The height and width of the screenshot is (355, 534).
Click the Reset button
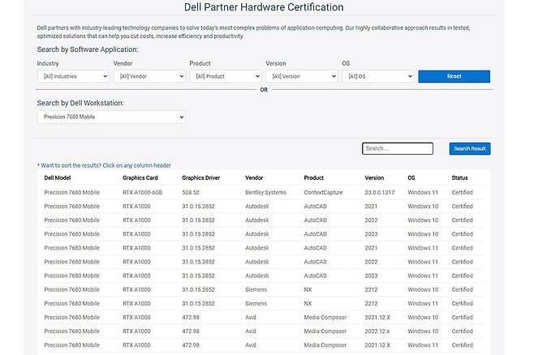coord(454,76)
